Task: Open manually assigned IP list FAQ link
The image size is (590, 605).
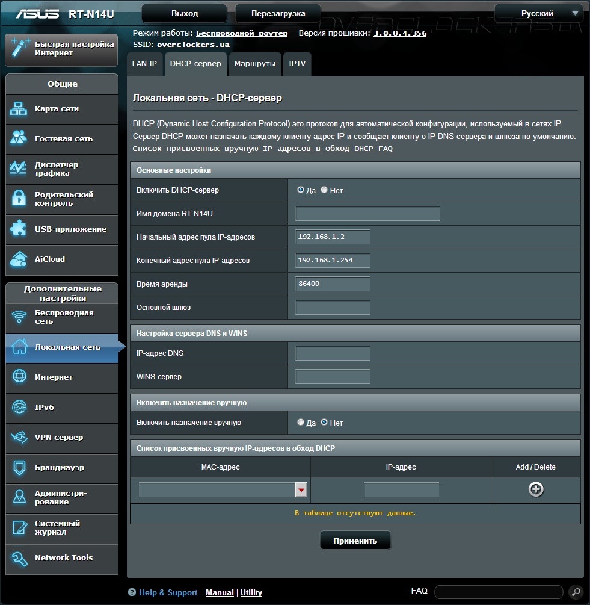Action: tap(263, 149)
